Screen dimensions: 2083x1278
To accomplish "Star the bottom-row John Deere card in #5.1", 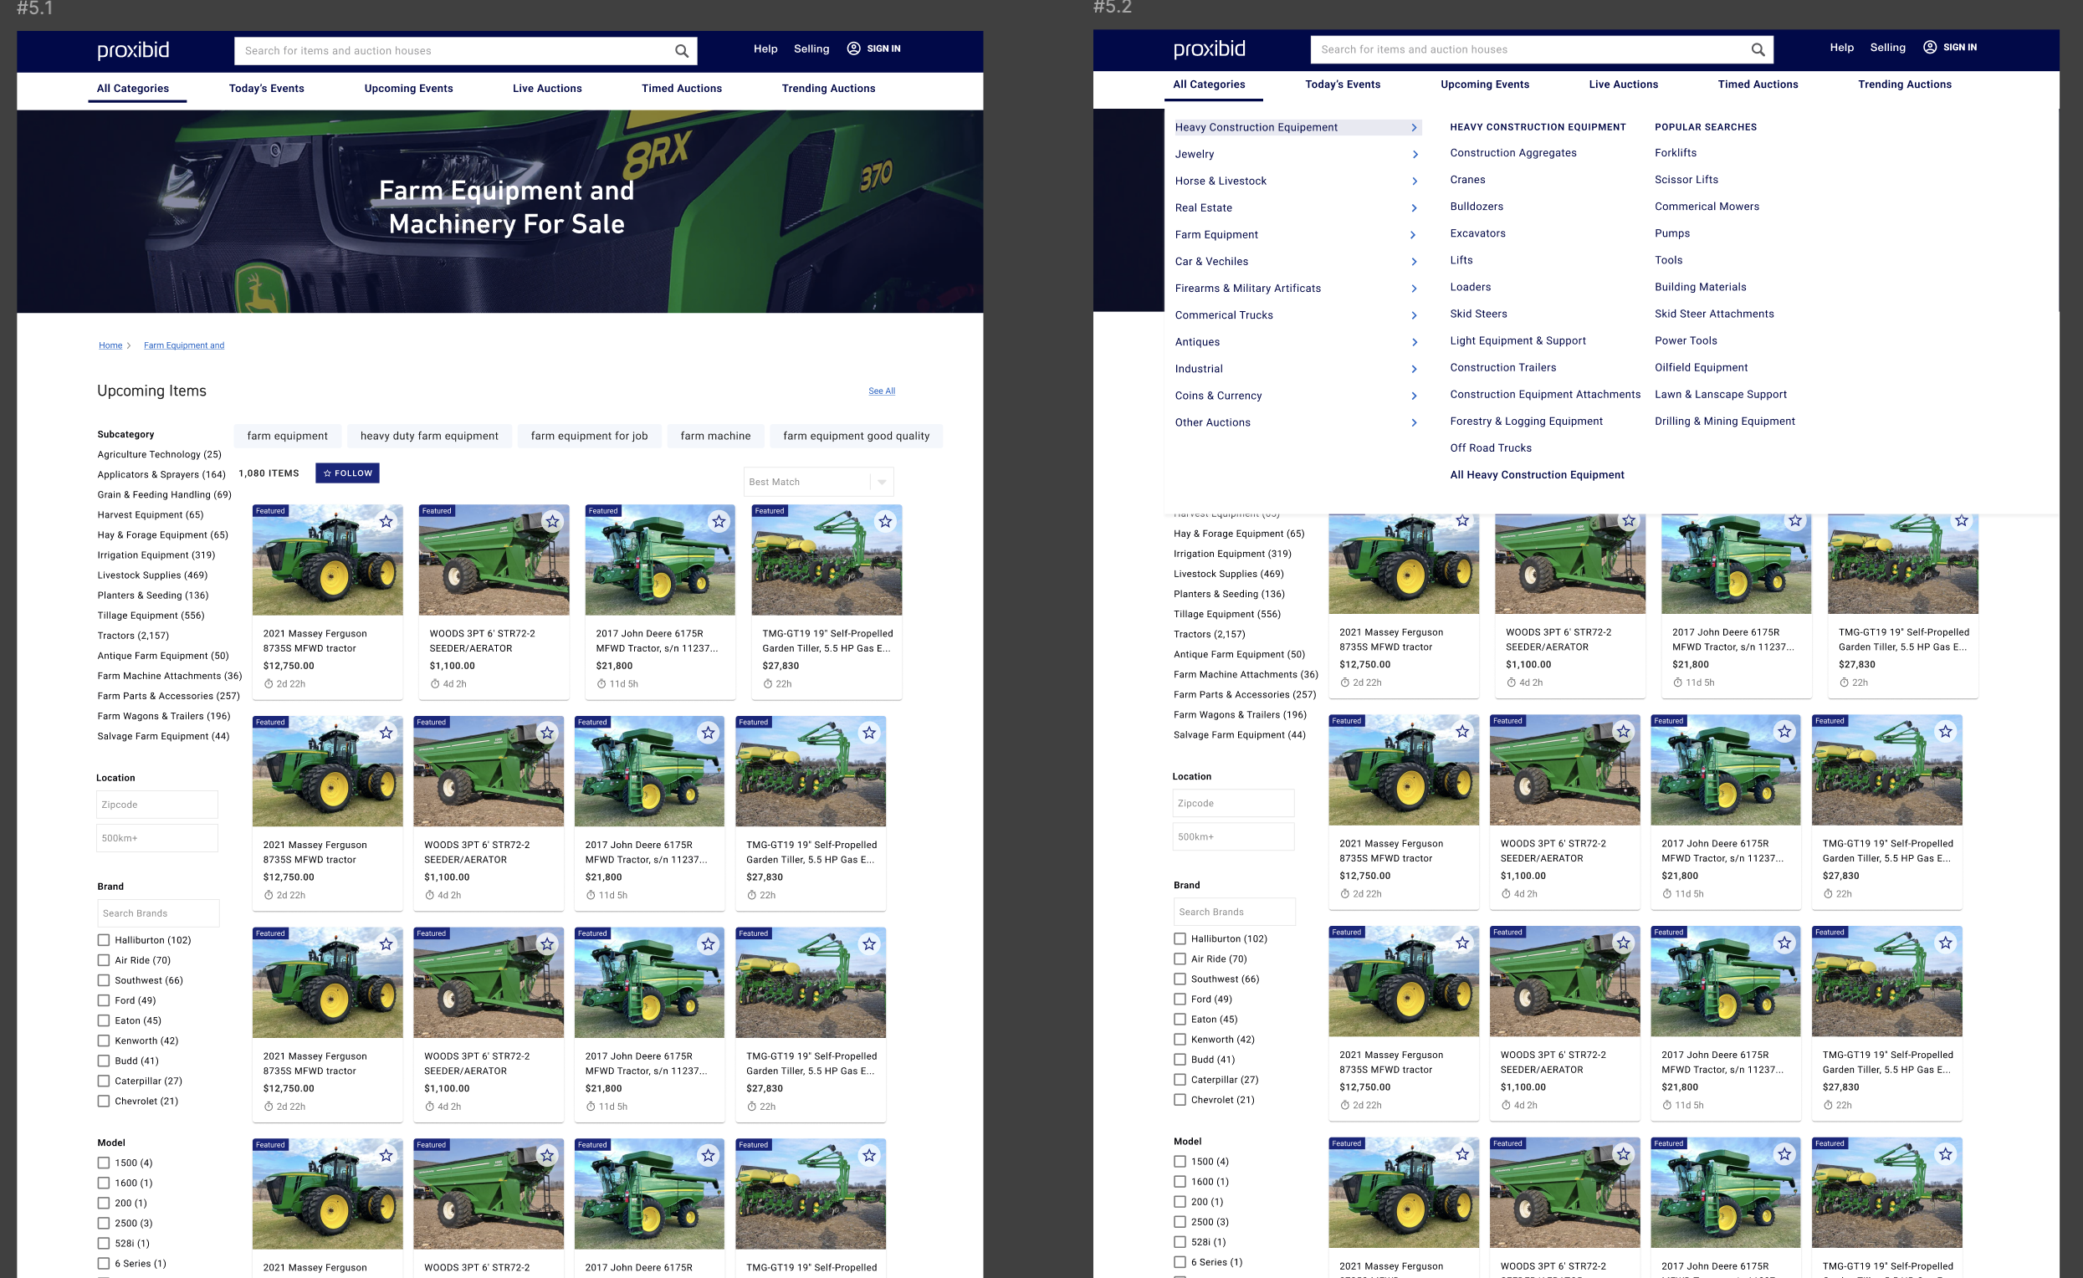I will click(x=709, y=1155).
